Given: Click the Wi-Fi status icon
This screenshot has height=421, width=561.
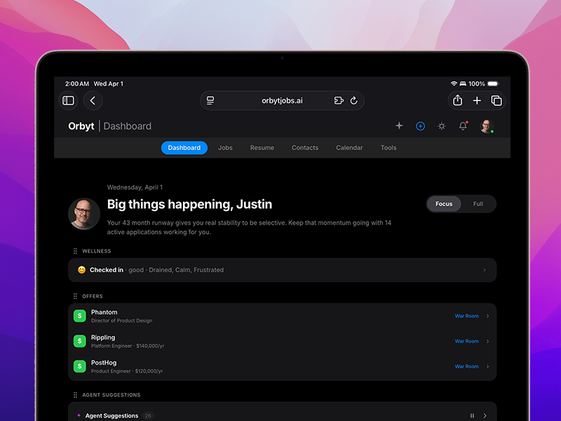Looking at the screenshot, I should coord(454,83).
